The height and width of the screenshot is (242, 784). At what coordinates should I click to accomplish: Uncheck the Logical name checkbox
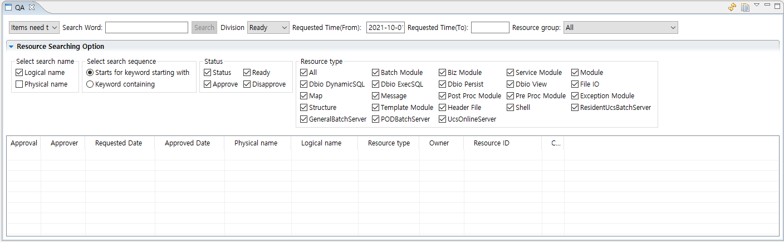(19, 73)
